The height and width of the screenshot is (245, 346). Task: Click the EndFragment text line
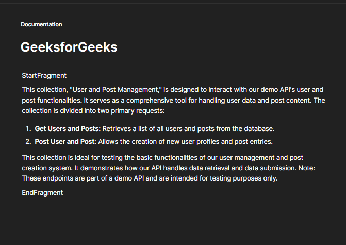[42, 192]
